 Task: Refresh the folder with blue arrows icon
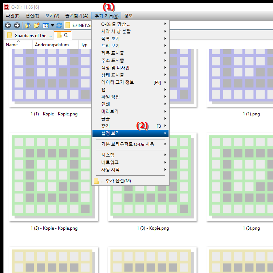point(59,25)
